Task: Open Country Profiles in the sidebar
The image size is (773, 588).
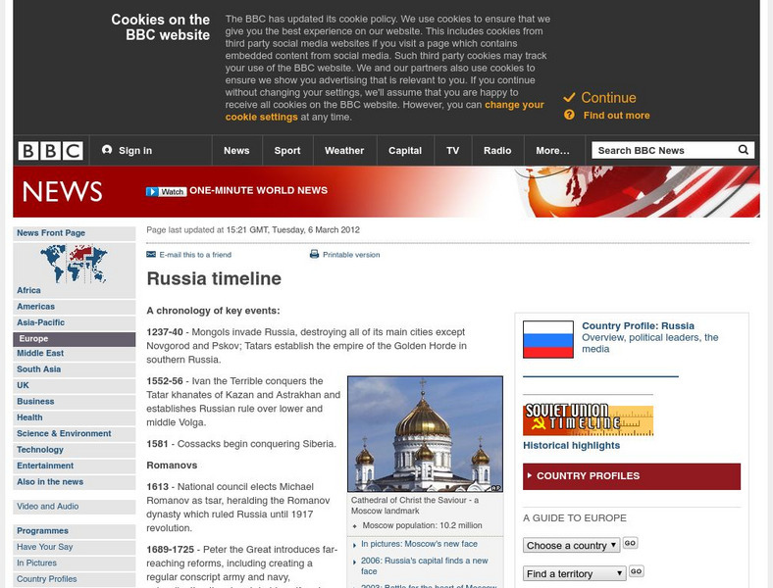Action: pyautogui.click(x=74, y=579)
